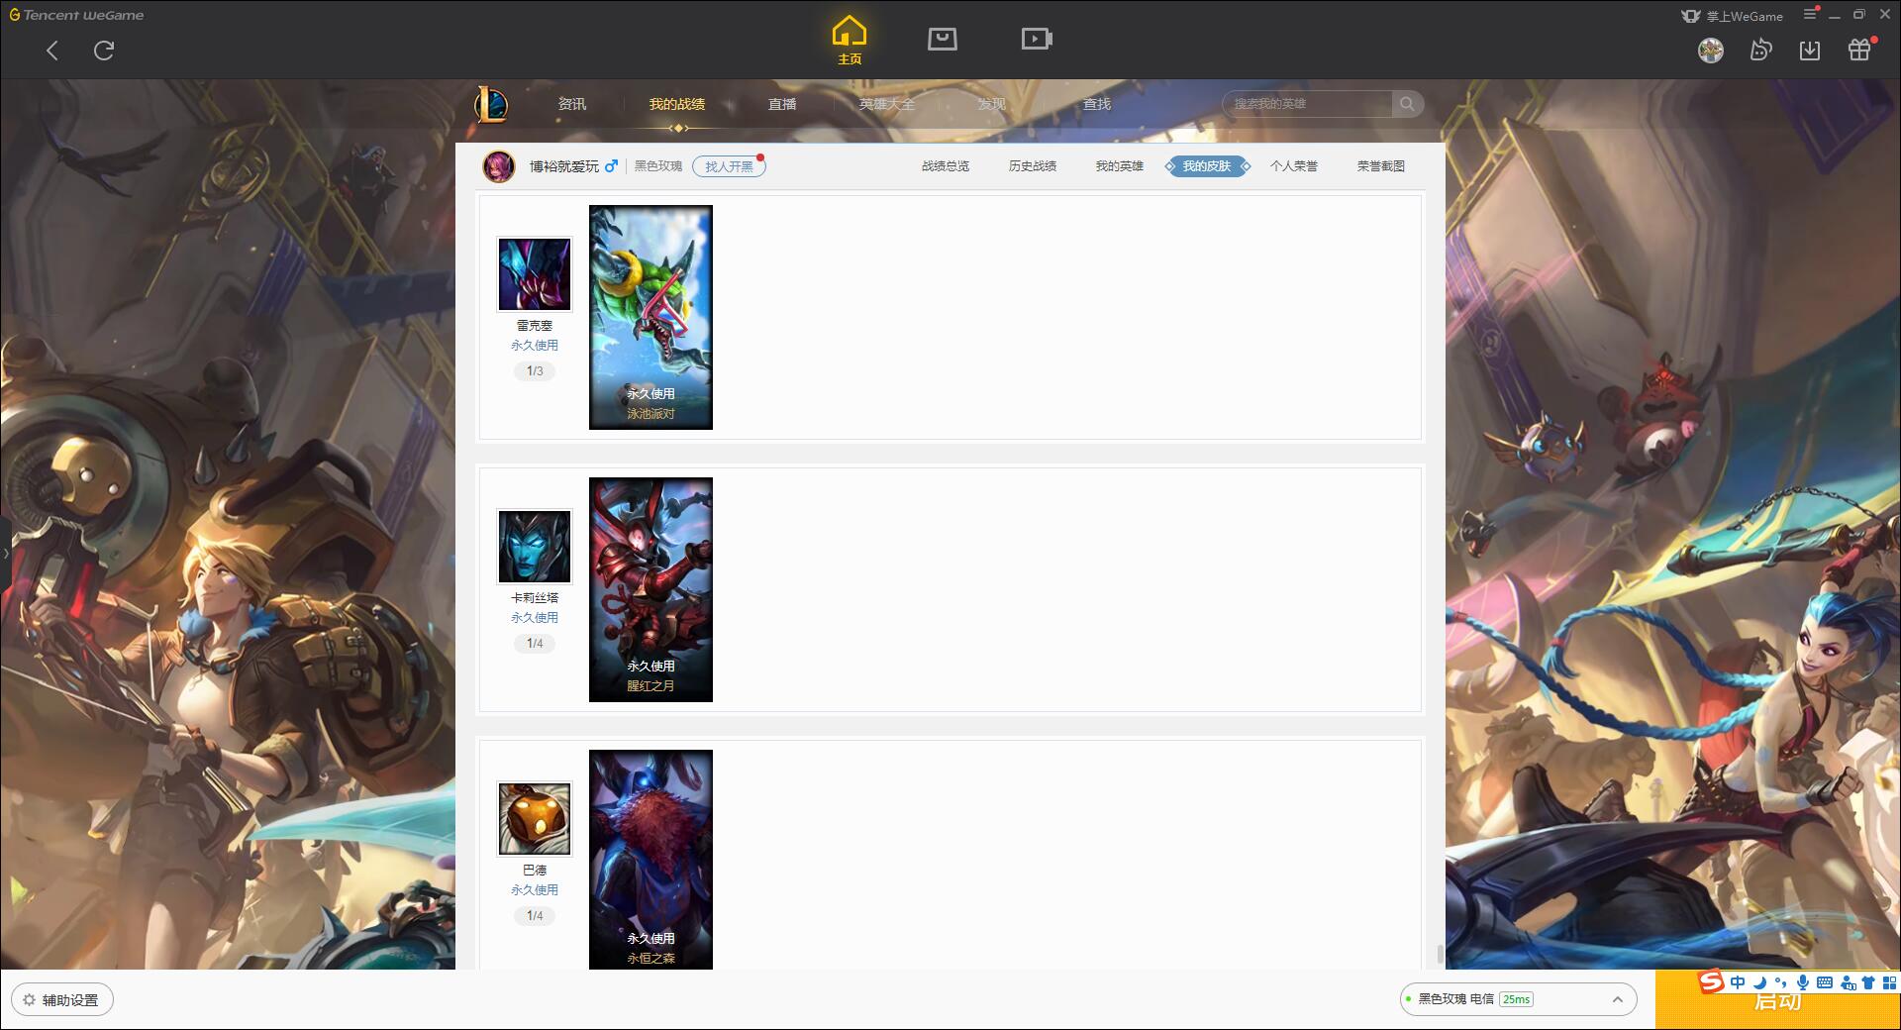Viewport: 1901px width, 1030px height.
Task: Switch to 查找 tab
Action: click(1097, 104)
